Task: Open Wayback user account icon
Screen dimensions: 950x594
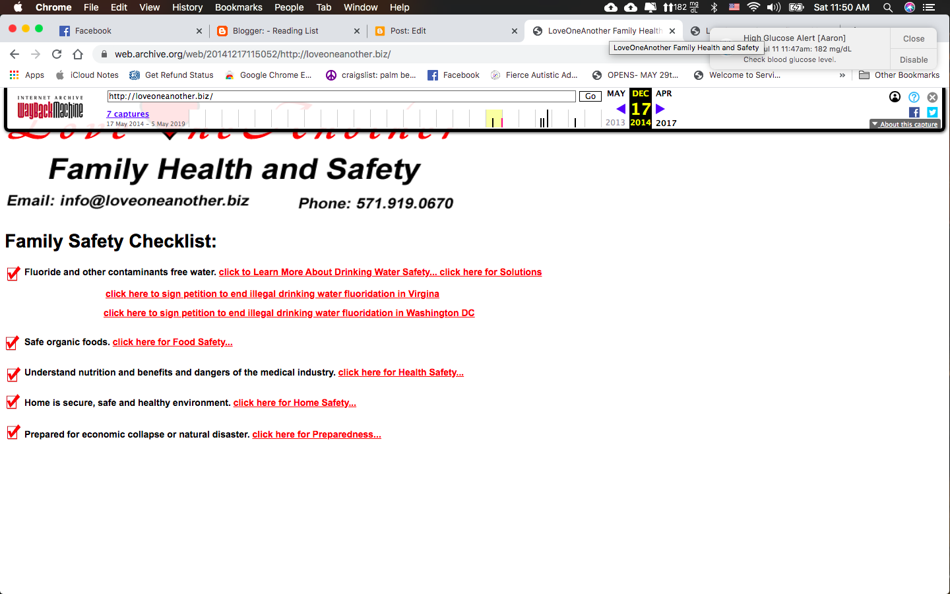Action: (895, 97)
